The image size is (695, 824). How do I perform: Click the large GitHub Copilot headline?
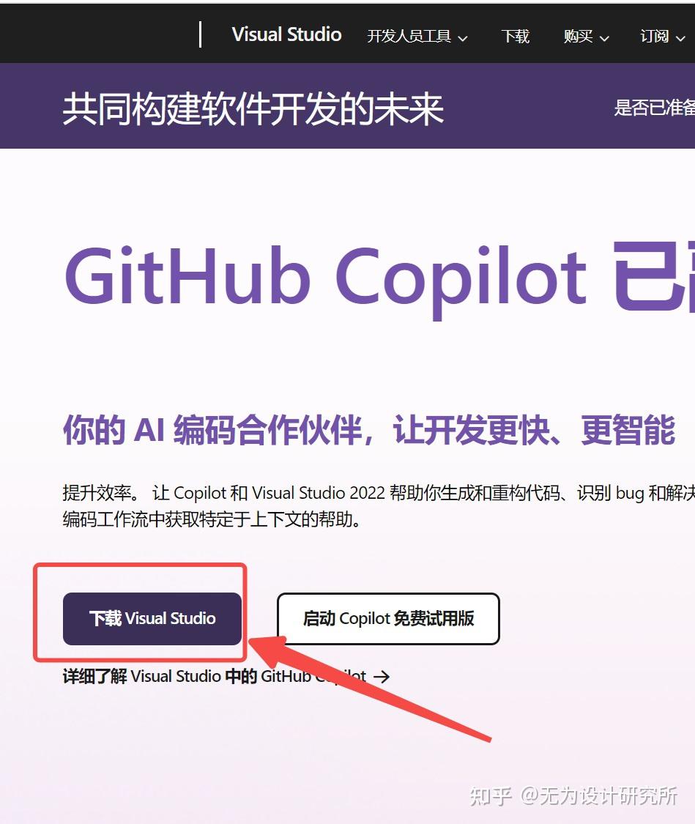325,277
